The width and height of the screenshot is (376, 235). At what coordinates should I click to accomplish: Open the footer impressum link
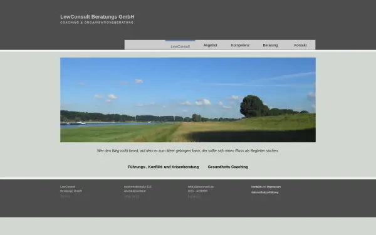click(x=274, y=187)
